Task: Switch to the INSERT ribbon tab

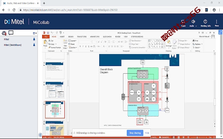Action: 62,36
